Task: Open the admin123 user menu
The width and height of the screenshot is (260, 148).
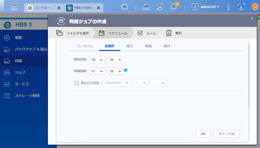Action: (205, 7)
